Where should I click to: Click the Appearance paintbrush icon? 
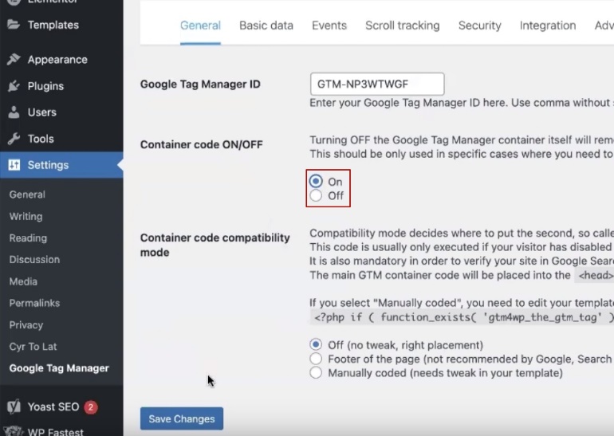pyautogui.click(x=14, y=60)
